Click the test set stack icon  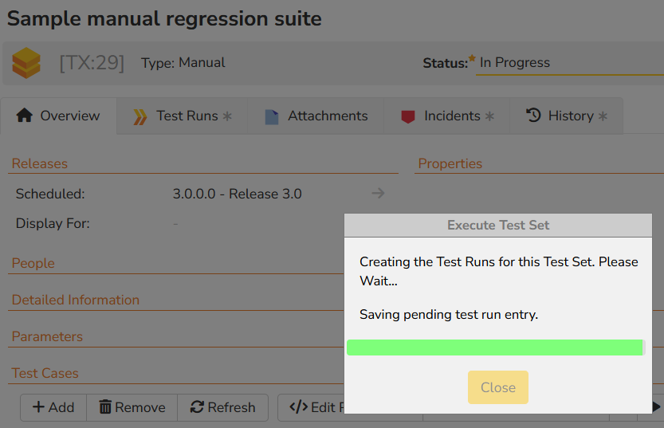click(26, 63)
